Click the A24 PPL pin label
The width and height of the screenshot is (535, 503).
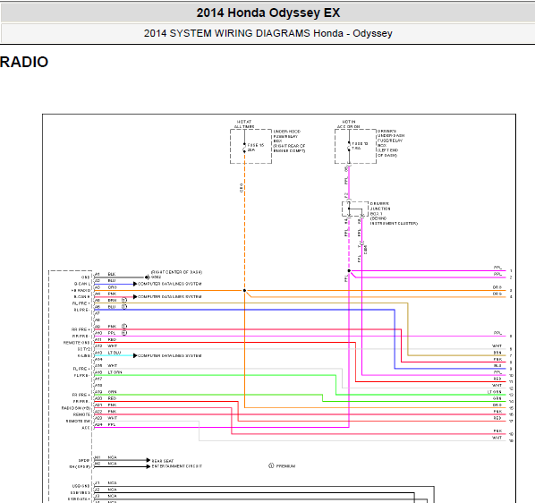coord(105,424)
